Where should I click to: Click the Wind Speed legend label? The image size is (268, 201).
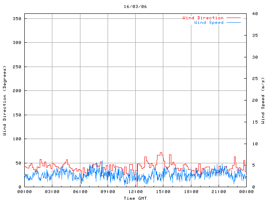click(209, 22)
